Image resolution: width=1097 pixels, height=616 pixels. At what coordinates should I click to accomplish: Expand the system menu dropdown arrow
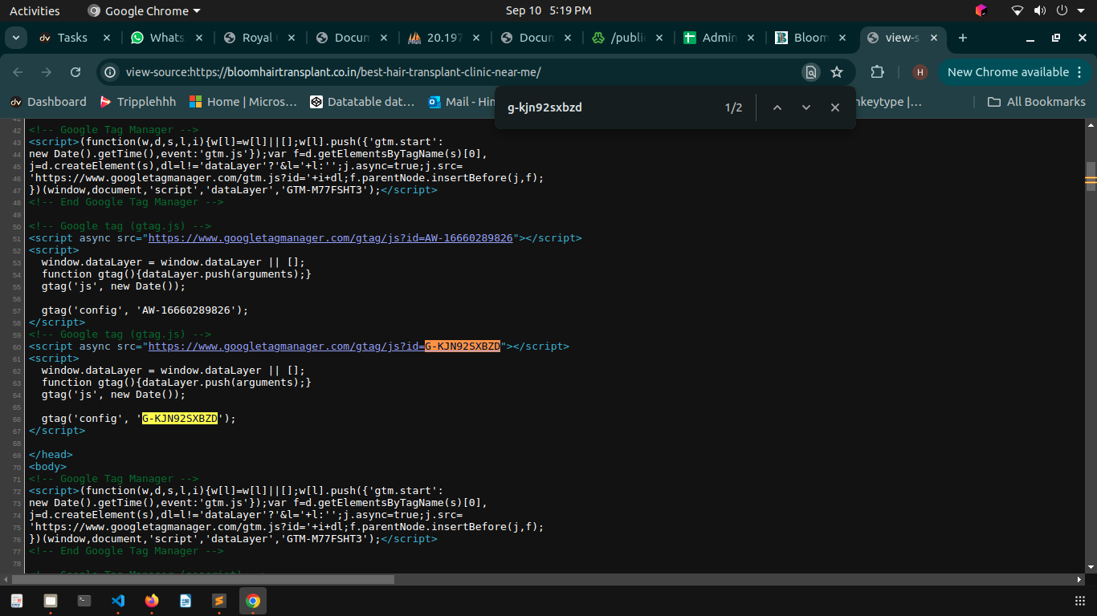(1081, 10)
